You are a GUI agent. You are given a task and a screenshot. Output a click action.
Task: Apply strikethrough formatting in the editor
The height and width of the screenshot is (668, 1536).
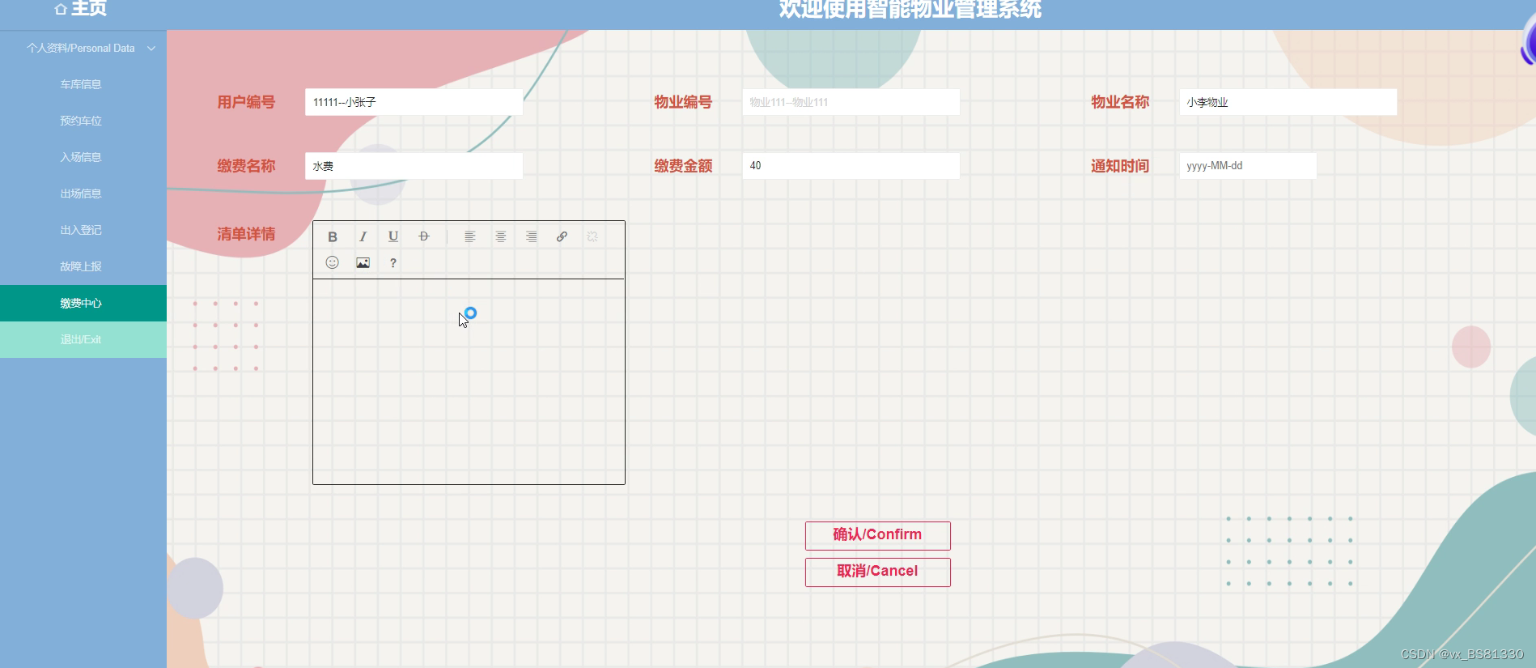(x=424, y=236)
